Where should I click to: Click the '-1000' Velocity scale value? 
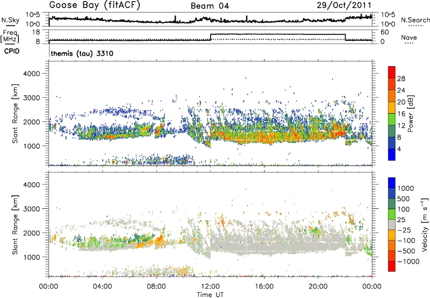(x=408, y=261)
